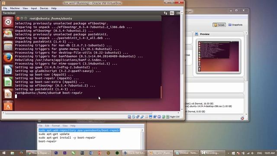Open Windows Start button on taskbar
This screenshot has height=156, width=277.
click(4, 153)
